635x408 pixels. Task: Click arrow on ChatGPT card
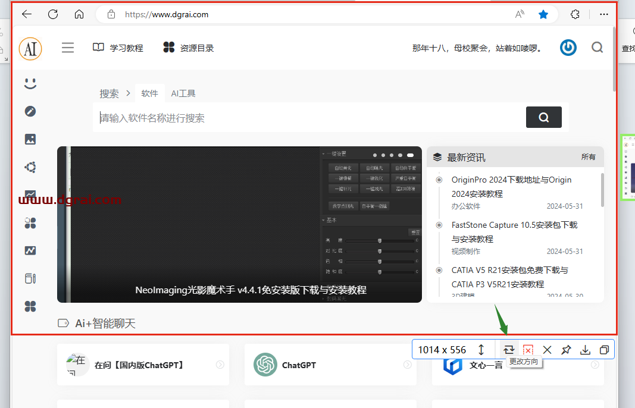pyautogui.click(x=408, y=365)
